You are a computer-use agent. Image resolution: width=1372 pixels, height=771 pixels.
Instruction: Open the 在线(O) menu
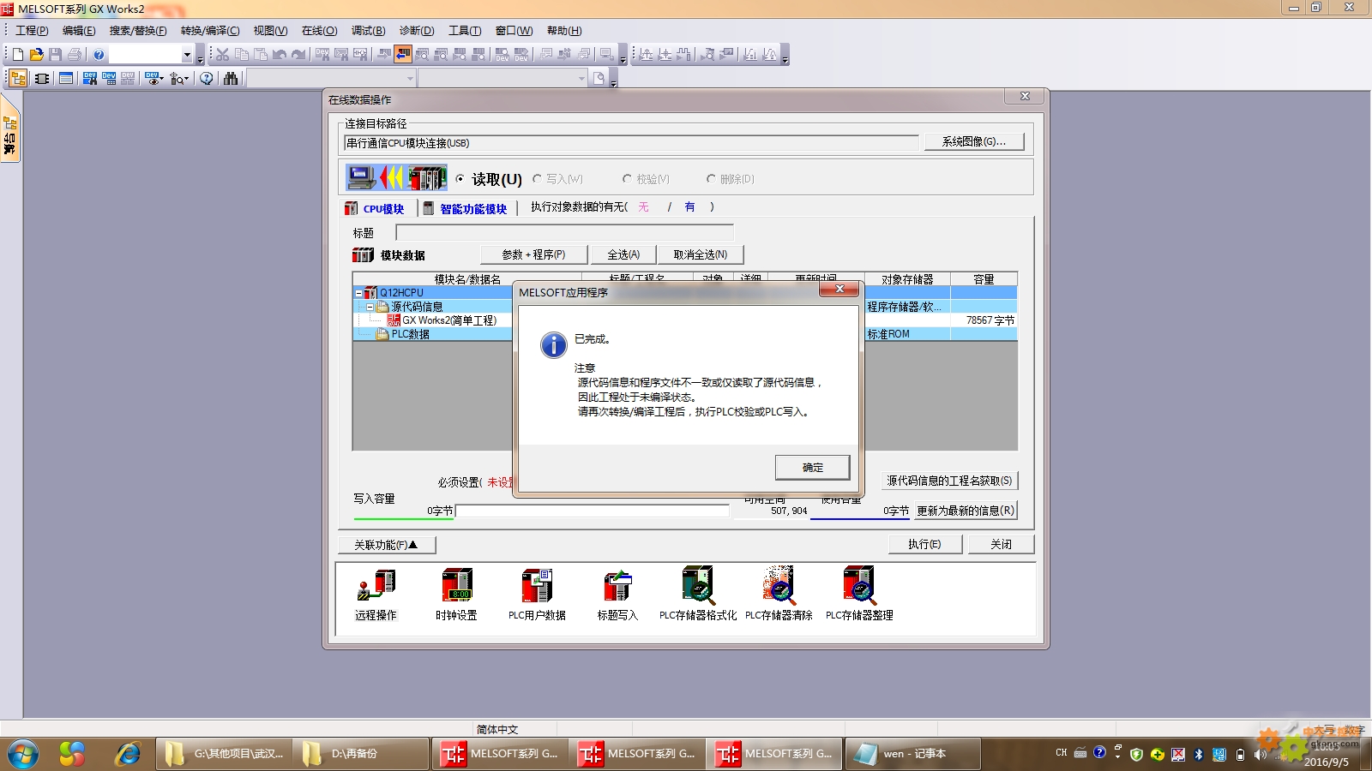click(x=319, y=31)
